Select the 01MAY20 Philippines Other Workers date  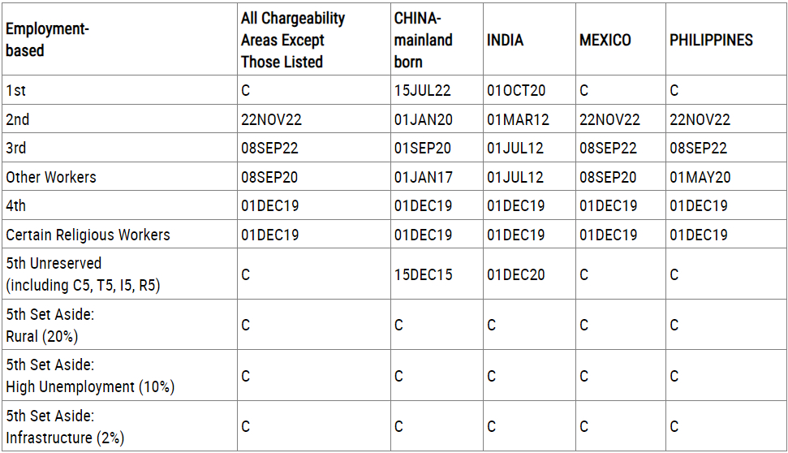tap(700, 177)
